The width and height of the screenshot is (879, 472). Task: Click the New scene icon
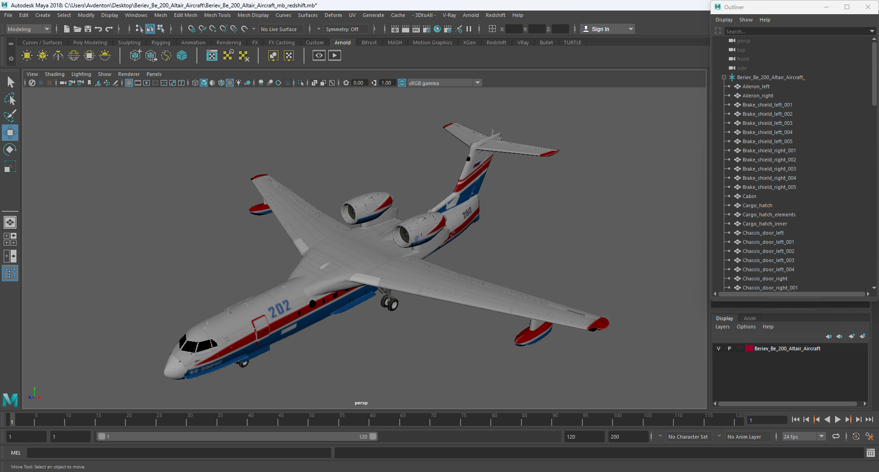pos(67,29)
